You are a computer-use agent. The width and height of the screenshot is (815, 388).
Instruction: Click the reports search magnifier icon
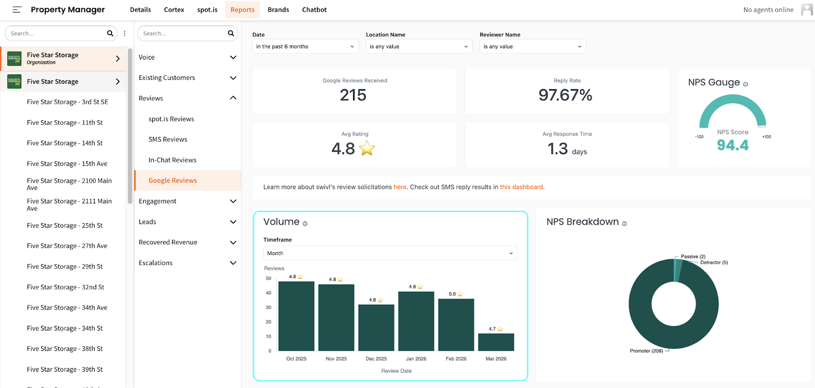click(x=231, y=33)
